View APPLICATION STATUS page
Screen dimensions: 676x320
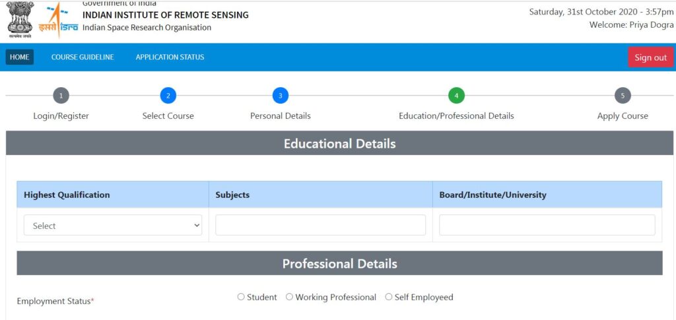(x=170, y=57)
